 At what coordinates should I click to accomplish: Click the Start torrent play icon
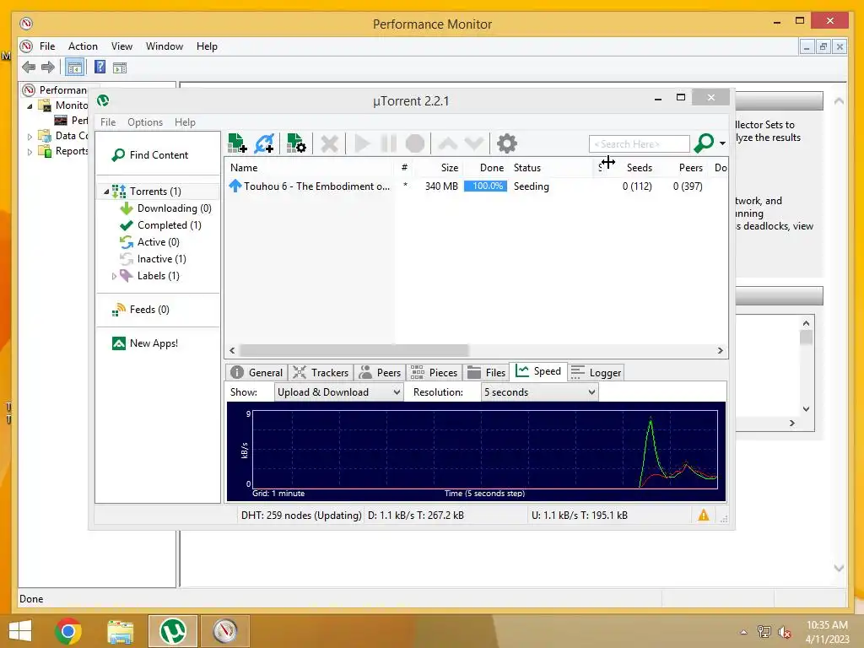pyautogui.click(x=361, y=143)
